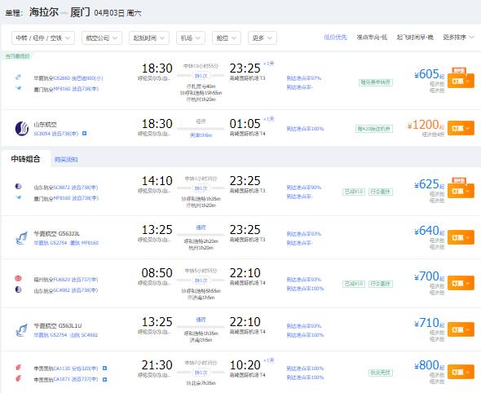This screenshot has height=393, width=481.
Task: Book the ¥700 flight departing 08:50
Action: pyautogui.click(x=461, y=283)
